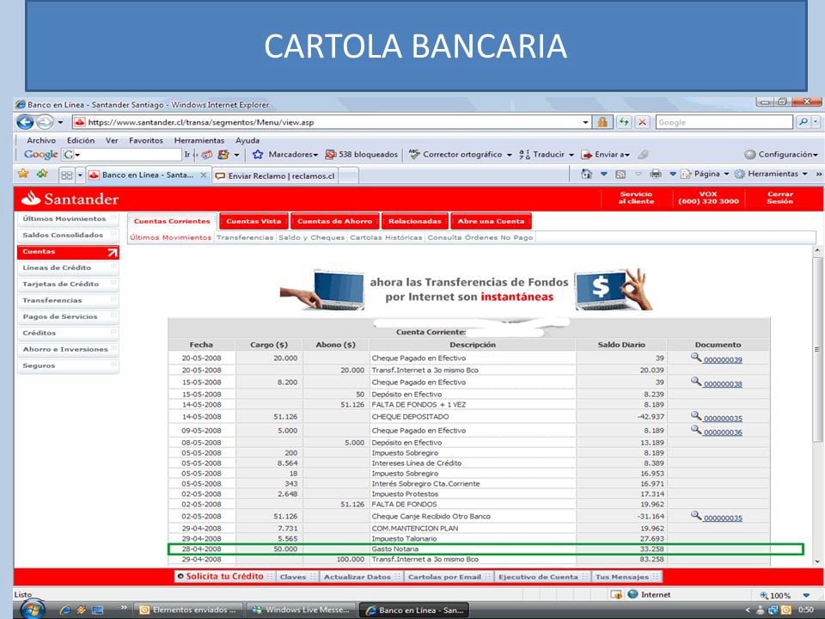Open the Edición menu
The width and height of the screenshot is (825, 619).
81,140
